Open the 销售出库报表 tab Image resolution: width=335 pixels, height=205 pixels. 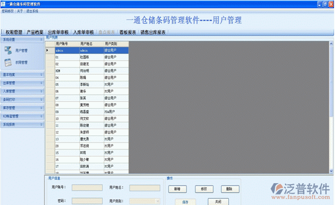[x=153, y=32]
